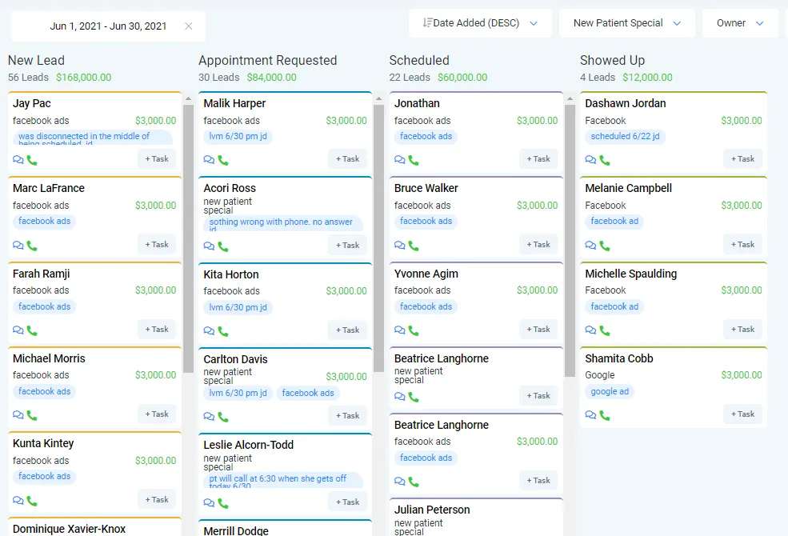This screenshot has height=536, width=788.
Task: Open conversation icon on Marc LaFrance card
Action: coord(18,246)
